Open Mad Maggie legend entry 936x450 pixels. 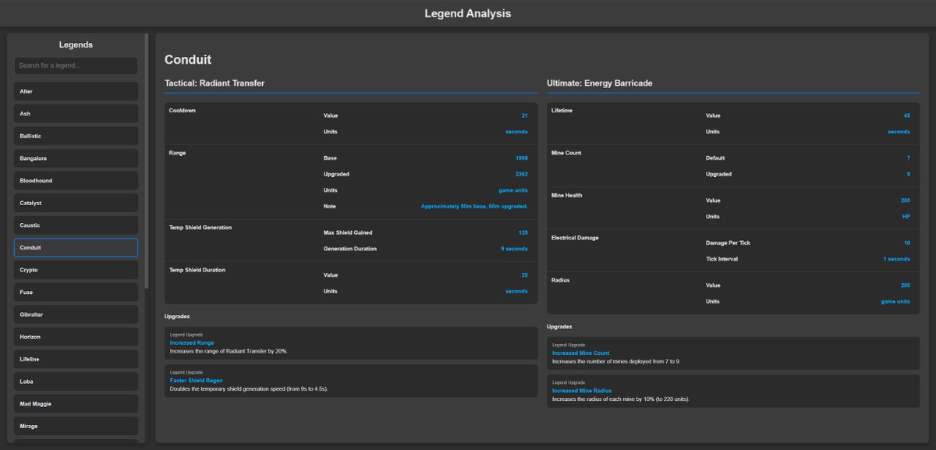(x=76, y=404)
